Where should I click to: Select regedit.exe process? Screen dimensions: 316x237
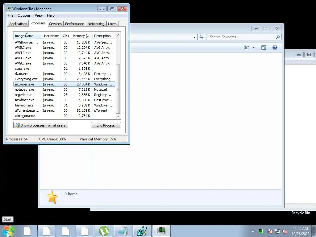64,95
